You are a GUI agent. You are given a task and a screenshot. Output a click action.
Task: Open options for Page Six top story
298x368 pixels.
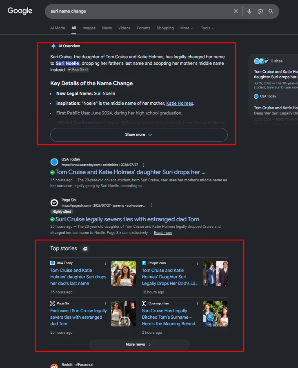106,304
